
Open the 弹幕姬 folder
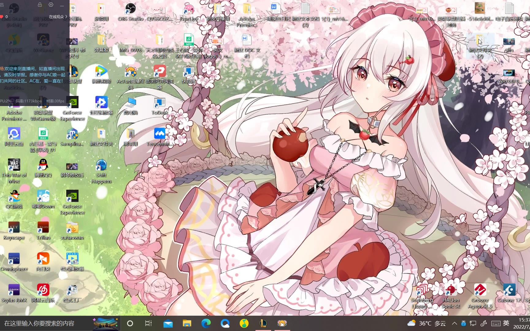click(101, 44)
